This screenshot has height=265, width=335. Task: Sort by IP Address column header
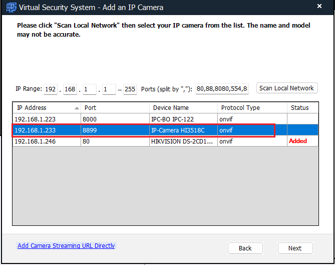click(45, 108)
